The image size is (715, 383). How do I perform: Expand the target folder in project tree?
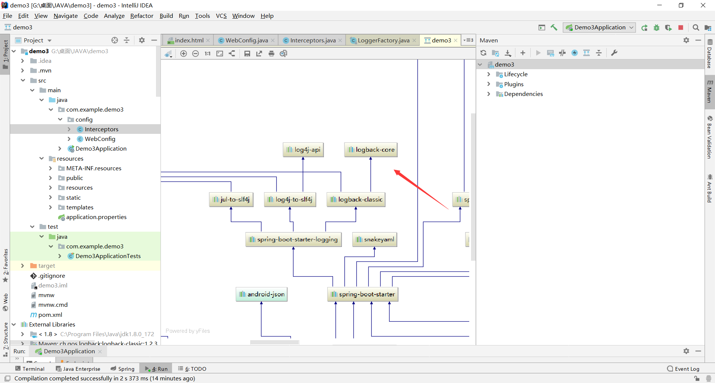[22, 266]
